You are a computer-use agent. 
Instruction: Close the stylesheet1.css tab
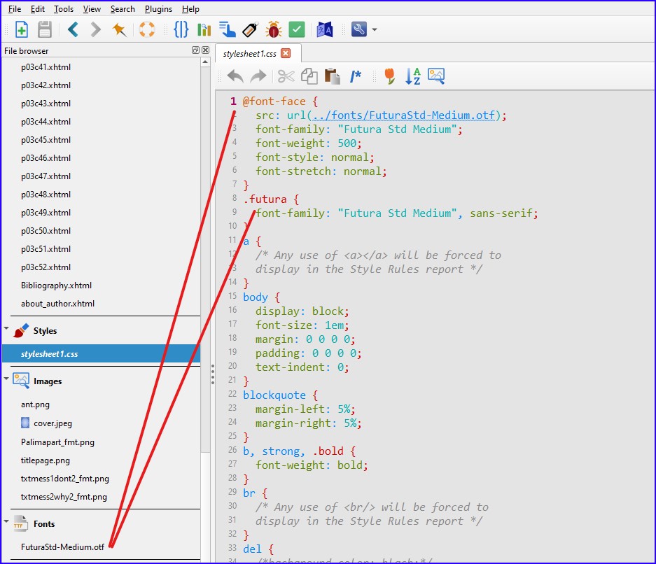(285, 53)
